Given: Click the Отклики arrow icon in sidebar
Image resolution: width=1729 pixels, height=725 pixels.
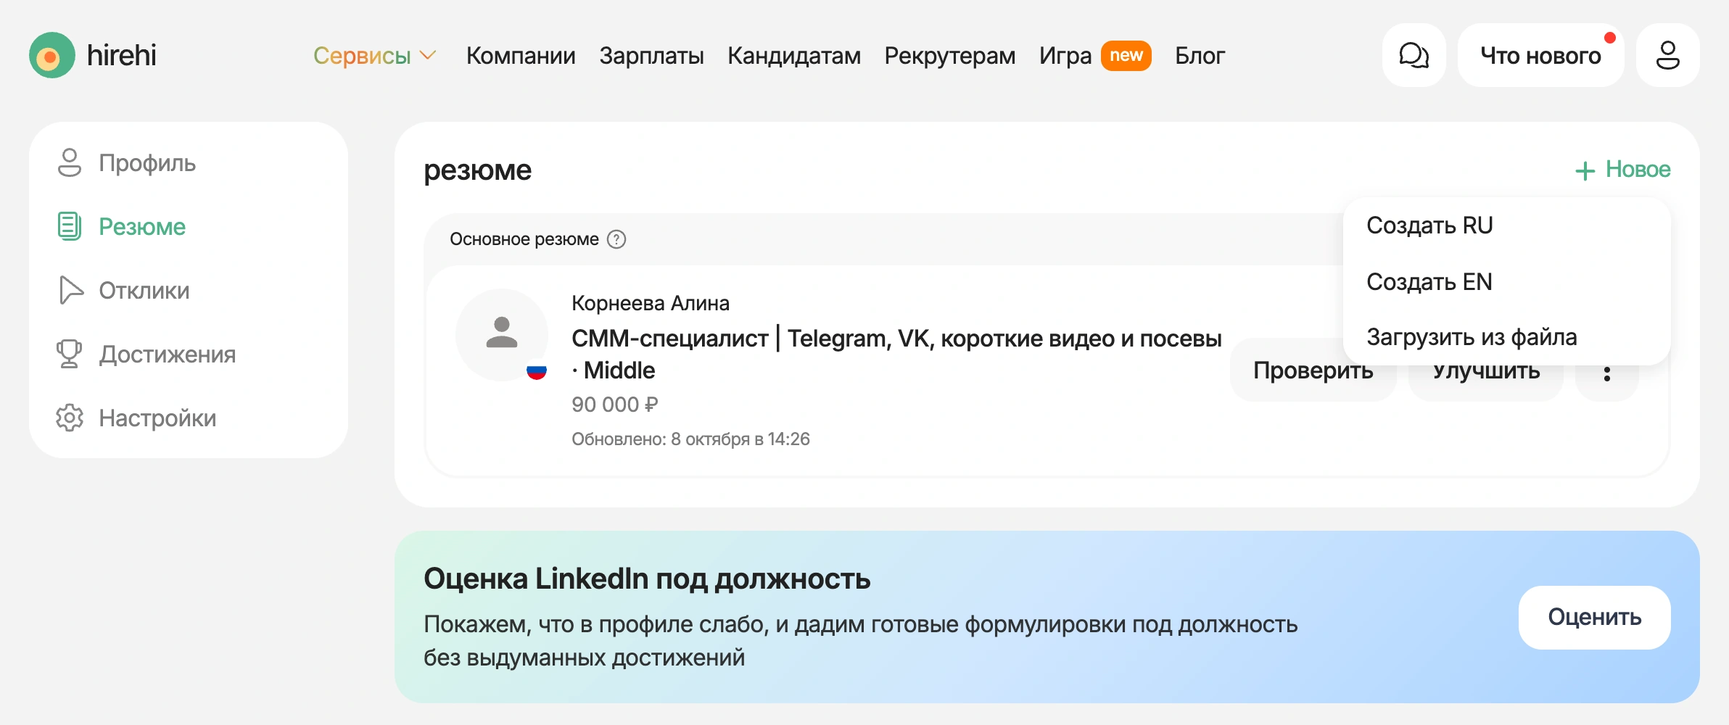Looking at the screenshot, I should 70,290.
